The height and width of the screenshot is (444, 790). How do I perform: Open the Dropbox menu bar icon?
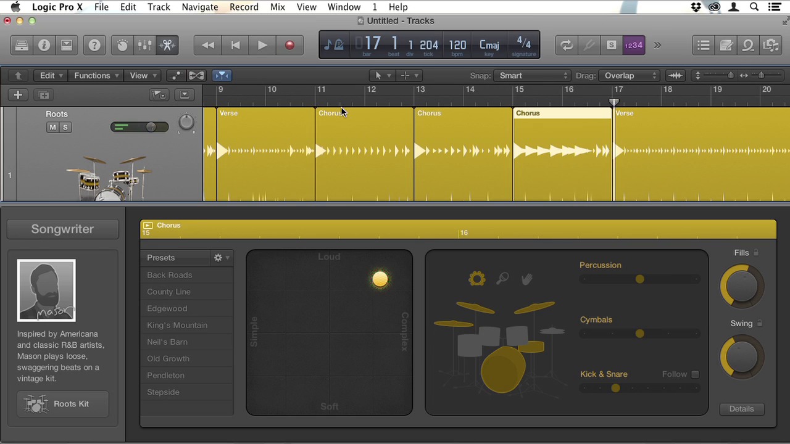click(x=696, y=7)
